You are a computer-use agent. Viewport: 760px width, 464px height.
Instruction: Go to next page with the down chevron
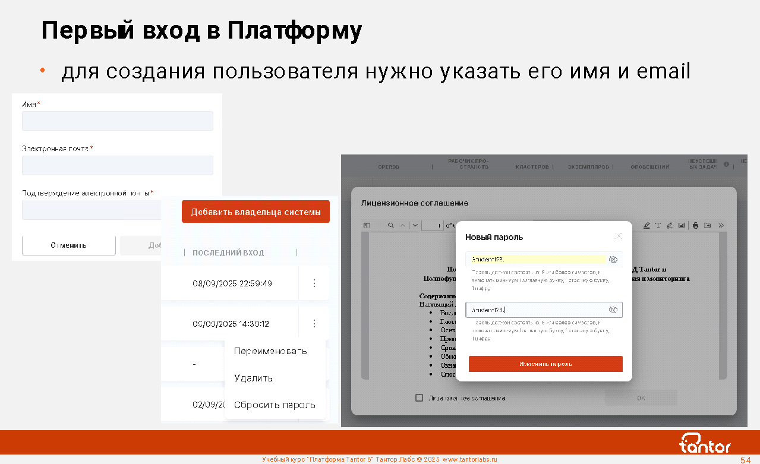coord(414,226)
